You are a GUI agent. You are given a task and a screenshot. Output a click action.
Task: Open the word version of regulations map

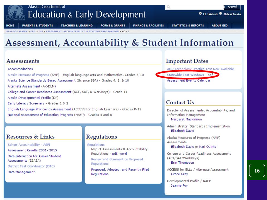pyautogui.click(x=123, y=154)
